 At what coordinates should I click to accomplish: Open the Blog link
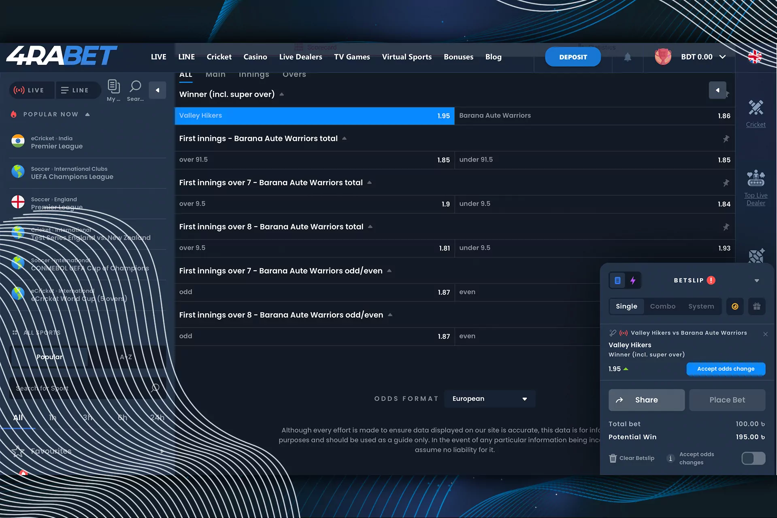tap(493, 57)
